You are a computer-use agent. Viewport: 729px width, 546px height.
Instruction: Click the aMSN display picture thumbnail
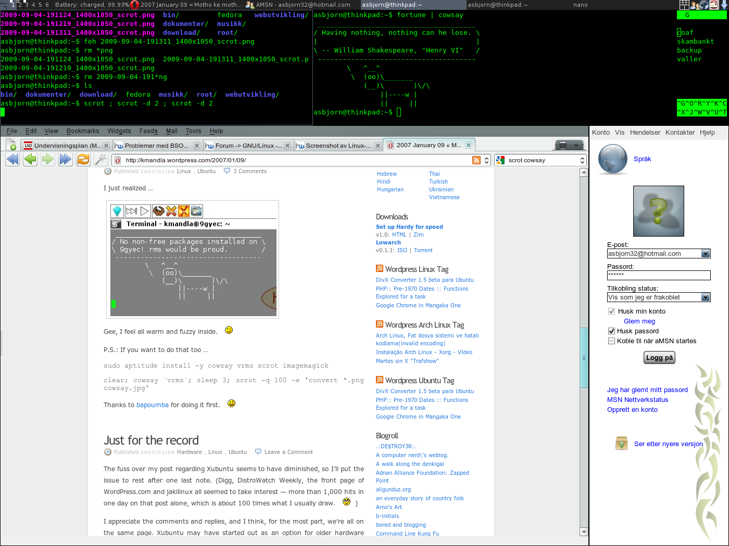coord(659,211)
